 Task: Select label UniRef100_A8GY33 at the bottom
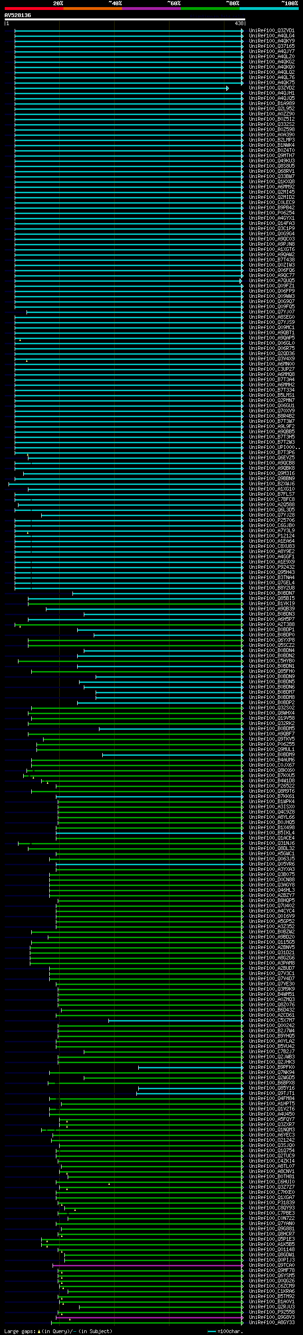point(271,1323)
